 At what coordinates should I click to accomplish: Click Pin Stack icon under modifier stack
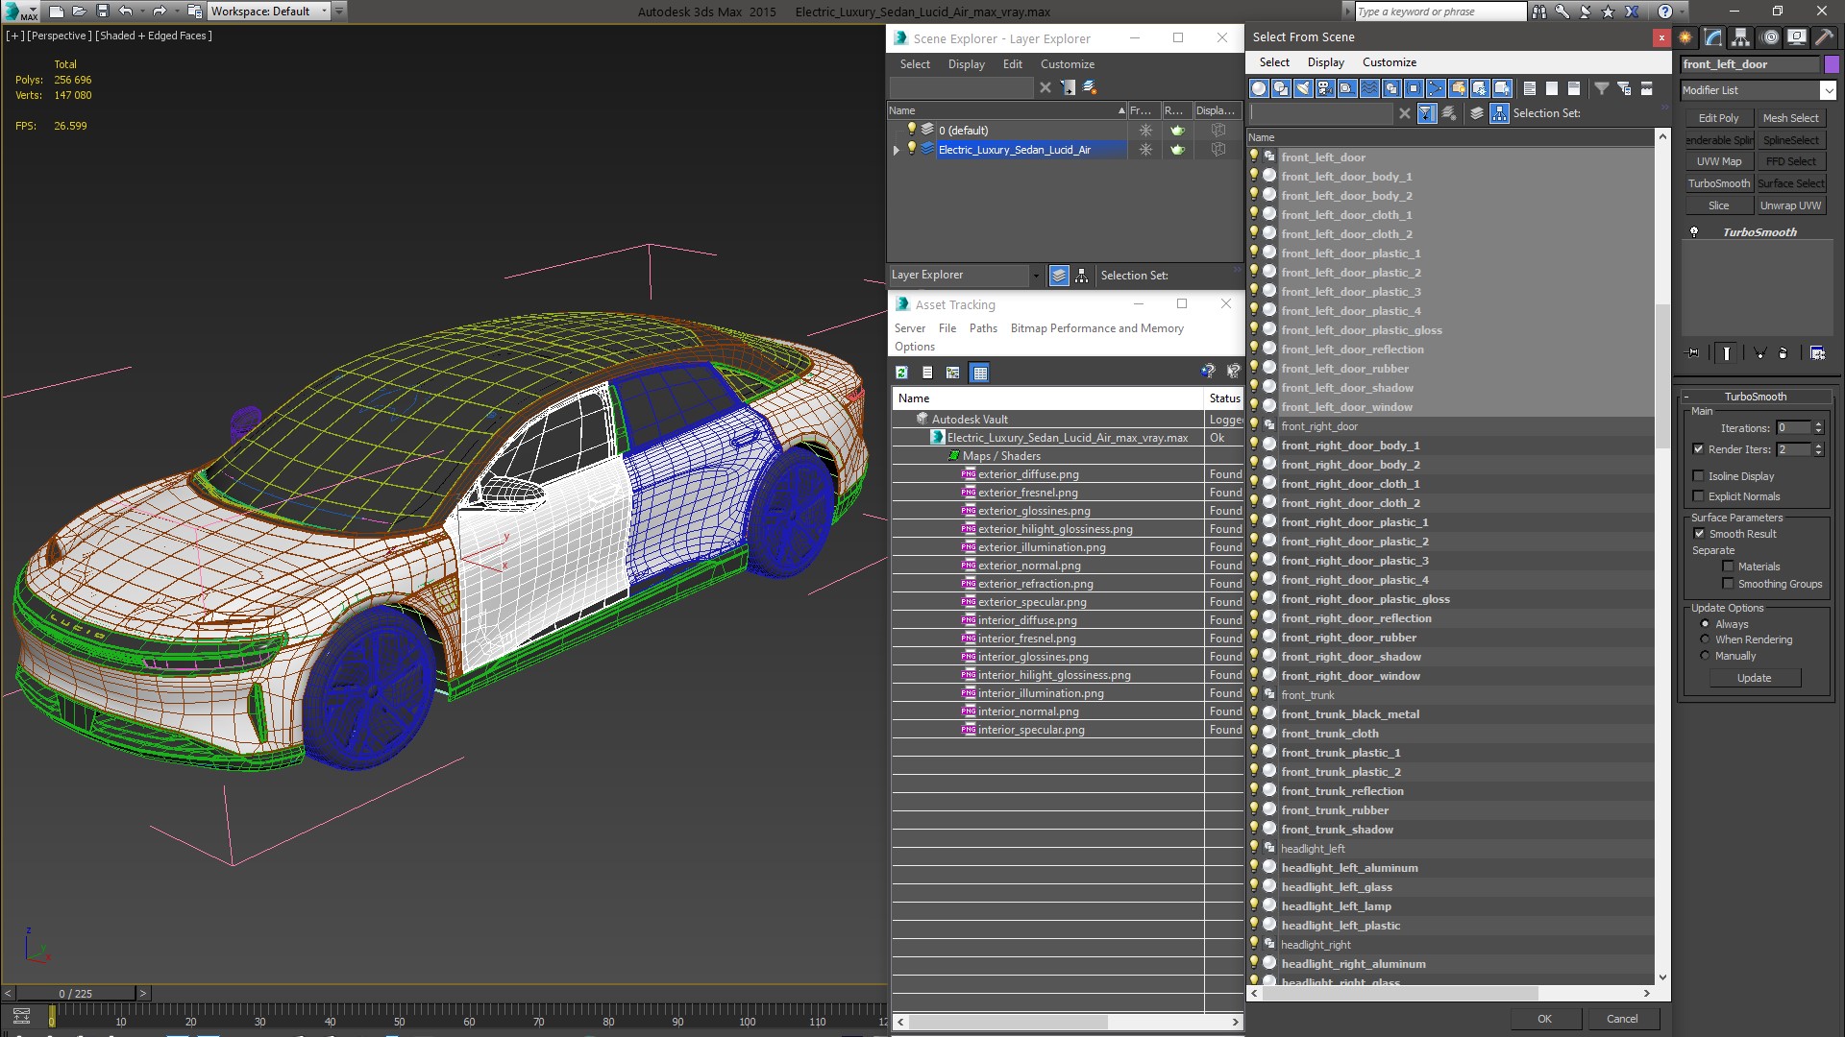pyautogui.click(x=1693, y=353)
